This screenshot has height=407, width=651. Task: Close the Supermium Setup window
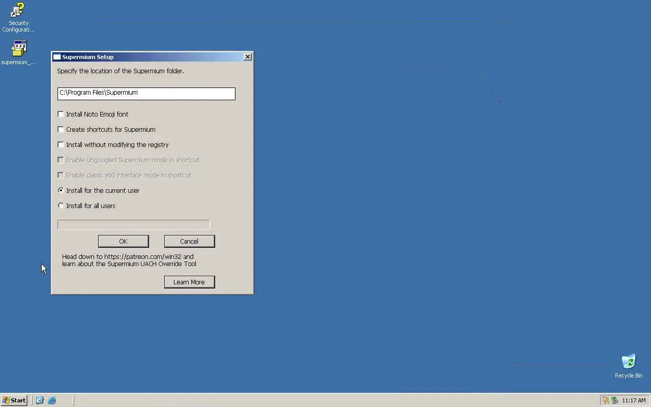(x=248, y=57)
